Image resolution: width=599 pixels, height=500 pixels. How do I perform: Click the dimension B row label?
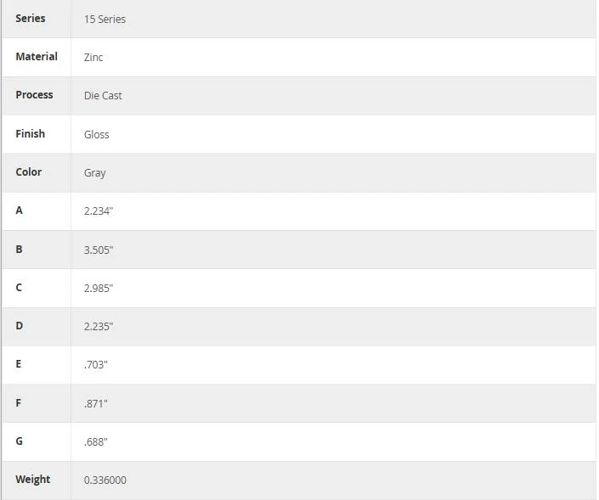(19, 250)
